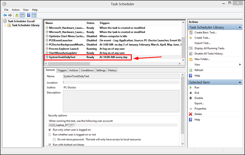Click the Disable All Tasks History icon
The image size is (245, 155).
coord(191,54)
